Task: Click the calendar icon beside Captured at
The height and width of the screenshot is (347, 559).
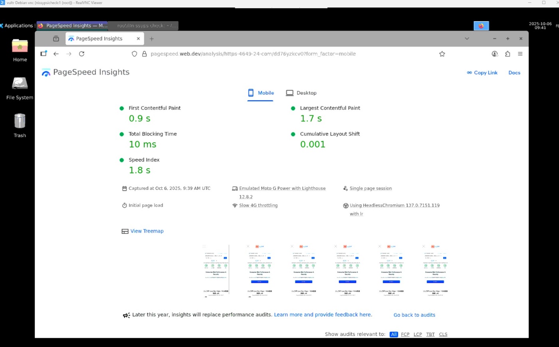Action: (124, 188)
